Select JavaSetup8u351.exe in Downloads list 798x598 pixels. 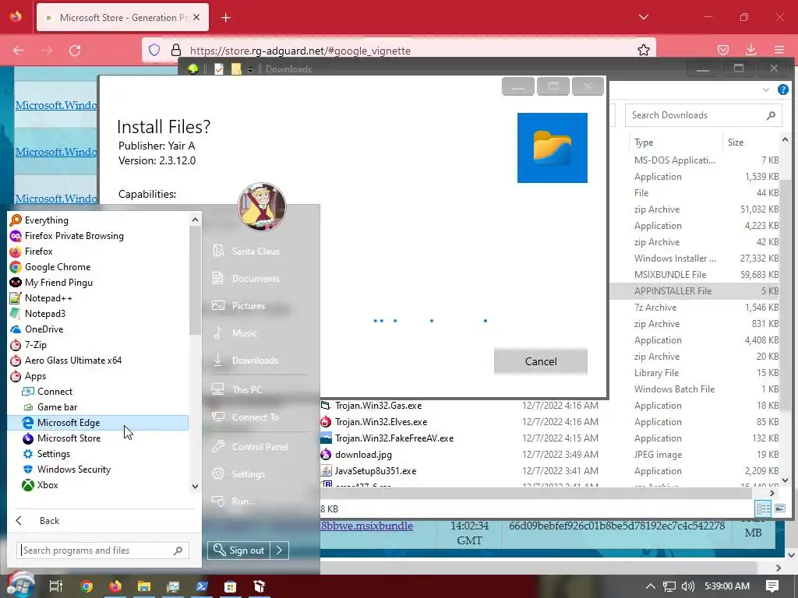(376, 471)
